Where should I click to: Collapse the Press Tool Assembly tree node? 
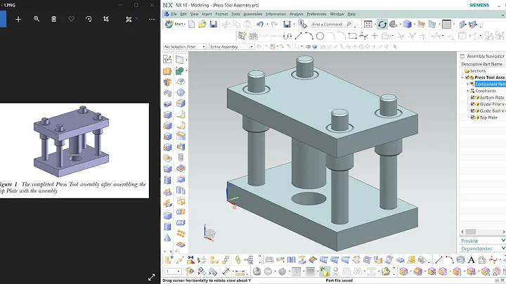point(462,77)
